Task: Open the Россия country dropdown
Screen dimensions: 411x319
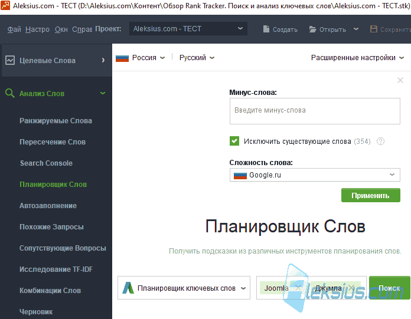Action: [141, 58]
